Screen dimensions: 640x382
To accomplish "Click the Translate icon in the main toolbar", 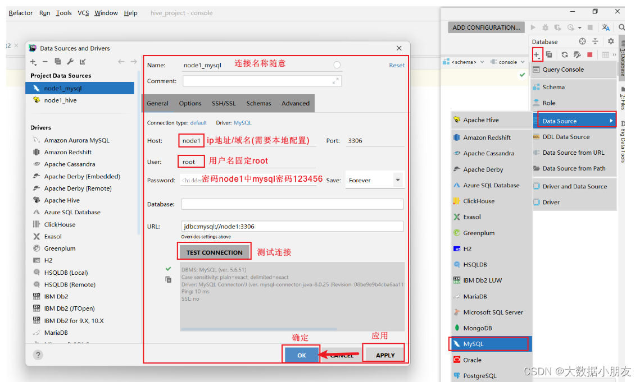I will tap(606, 27).
